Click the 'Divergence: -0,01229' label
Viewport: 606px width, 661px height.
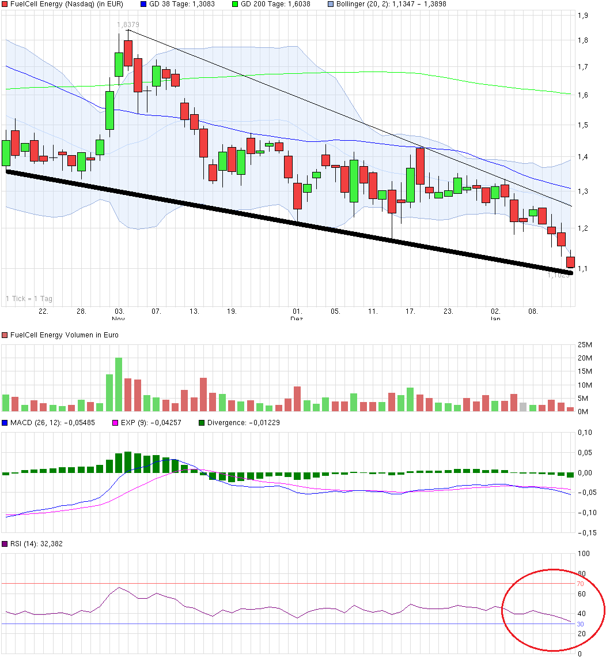244,423
